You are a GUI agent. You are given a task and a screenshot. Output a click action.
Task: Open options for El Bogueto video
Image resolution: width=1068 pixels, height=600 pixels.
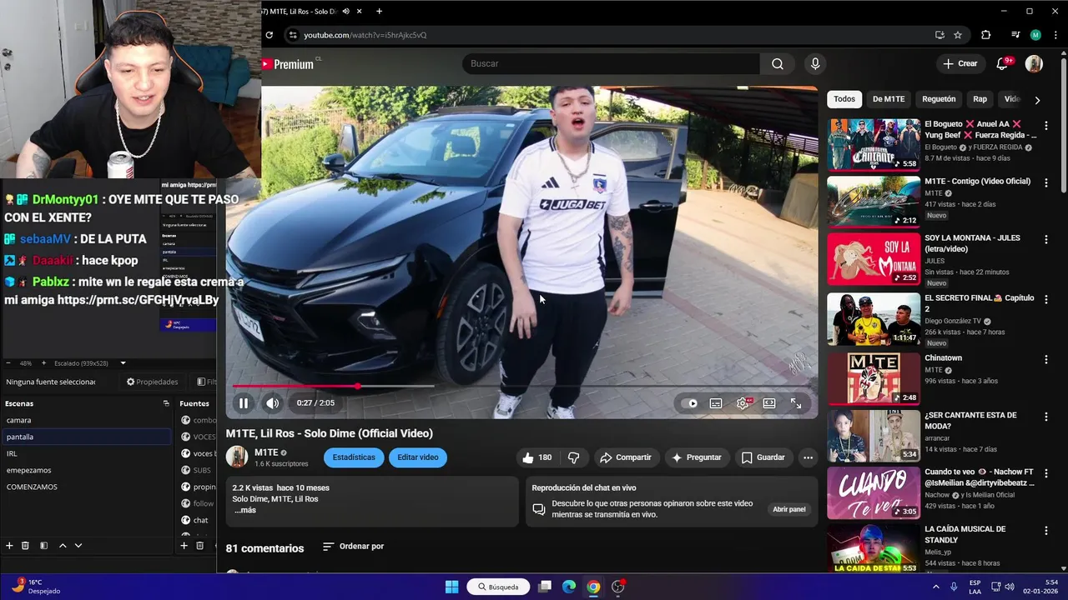pyautogui.click(x=1045, y=125)
